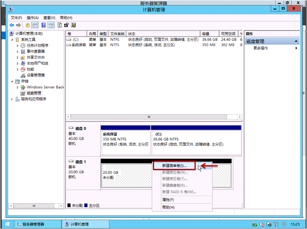This screenshot has width=307, height=229.
Task: Click the Chinese IME indicator 中
Action: click(284, 224)
